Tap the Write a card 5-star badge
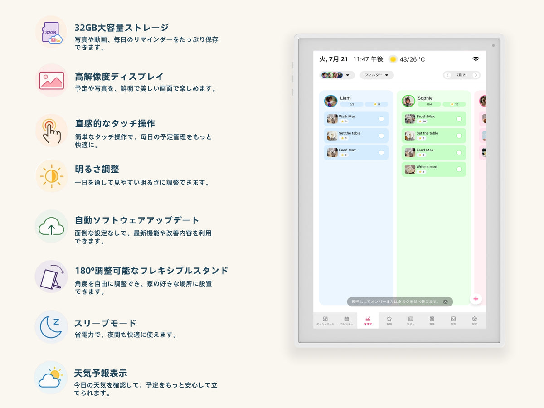 coord(421,172)
